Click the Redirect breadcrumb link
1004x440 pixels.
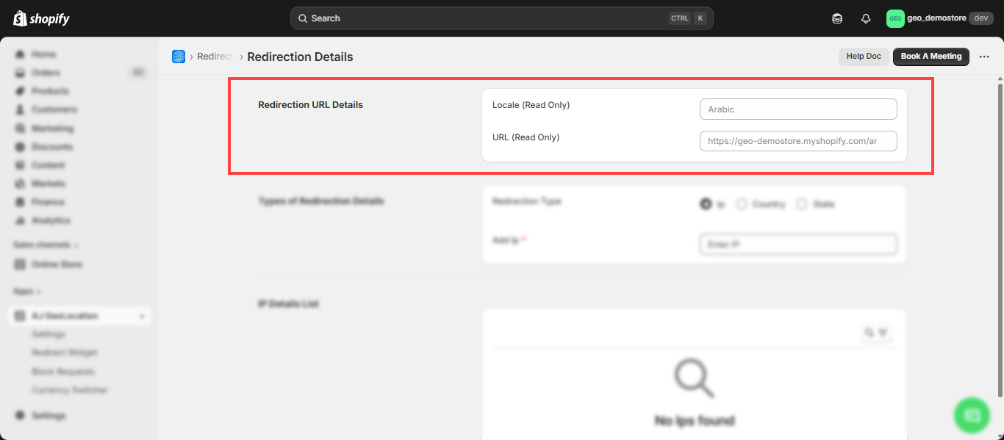coord(215,57)
